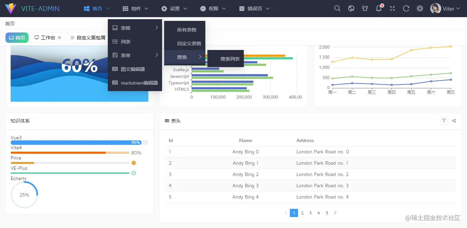Go to table page 4
Image resolution: width=467 pixels, height=228 pixels.
pos(319,213)
